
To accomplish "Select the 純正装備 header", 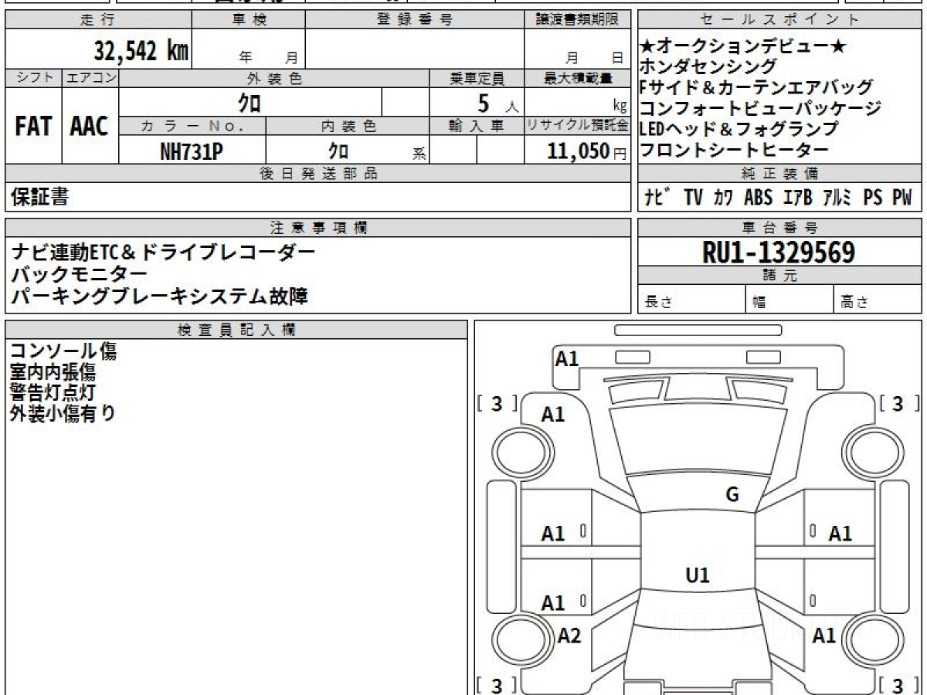I will point(779,174).
